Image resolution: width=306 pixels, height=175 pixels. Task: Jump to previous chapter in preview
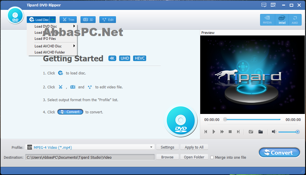click(x=206, y=132)
